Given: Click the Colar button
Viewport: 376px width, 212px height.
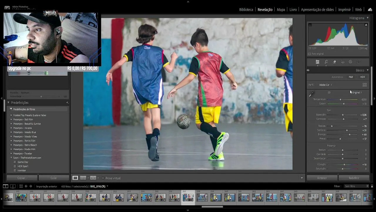Looking at the screenshot, I should tap(54, 178).
